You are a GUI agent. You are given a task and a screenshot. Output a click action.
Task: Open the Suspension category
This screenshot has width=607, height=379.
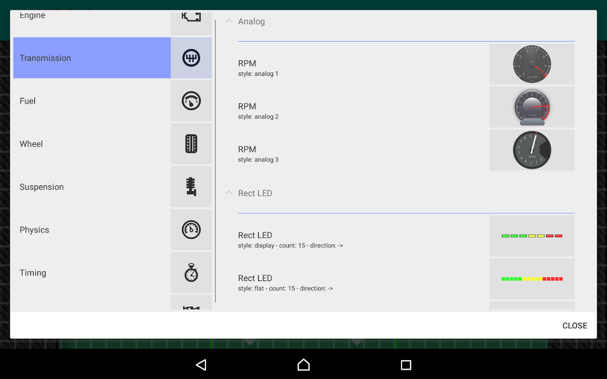click(x=92, y=187)
